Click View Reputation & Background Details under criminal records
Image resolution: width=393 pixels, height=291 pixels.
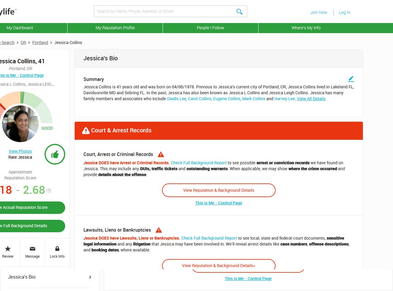pos(219,190)
